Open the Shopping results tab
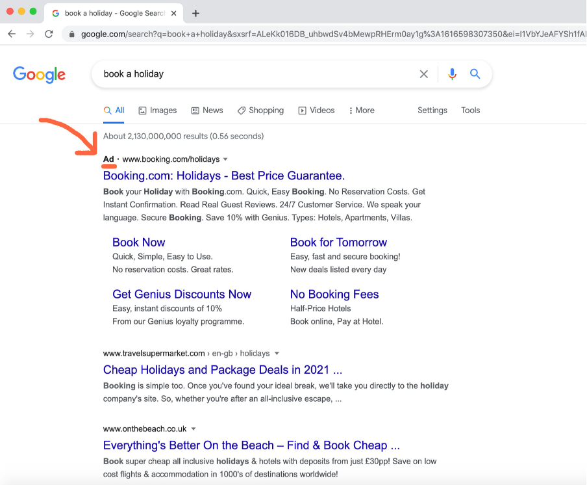The height and width of the screenshot is (485, 587). click(260, 111)
